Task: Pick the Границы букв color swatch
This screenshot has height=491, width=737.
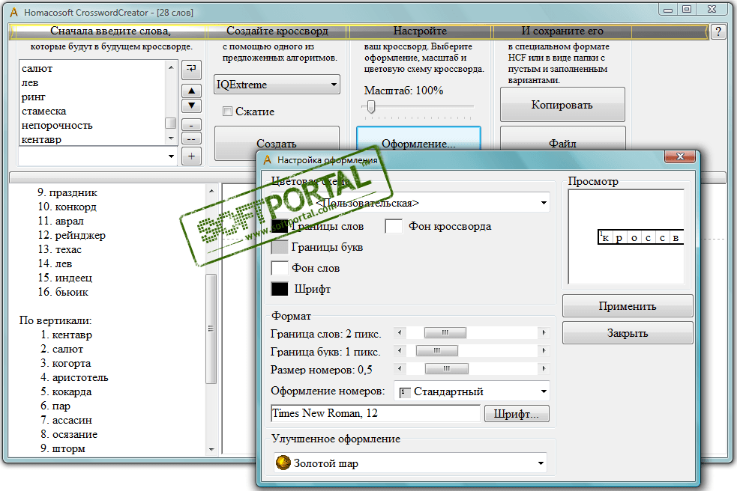Action: pos(280,247)
